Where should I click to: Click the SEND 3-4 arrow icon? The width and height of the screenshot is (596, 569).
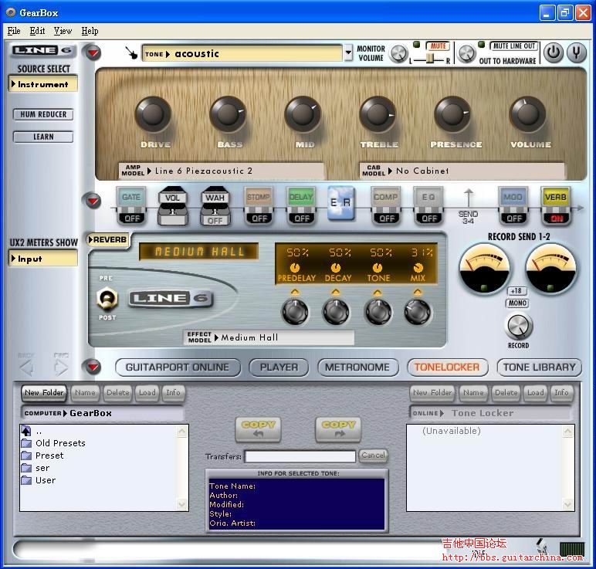(469, 198)
